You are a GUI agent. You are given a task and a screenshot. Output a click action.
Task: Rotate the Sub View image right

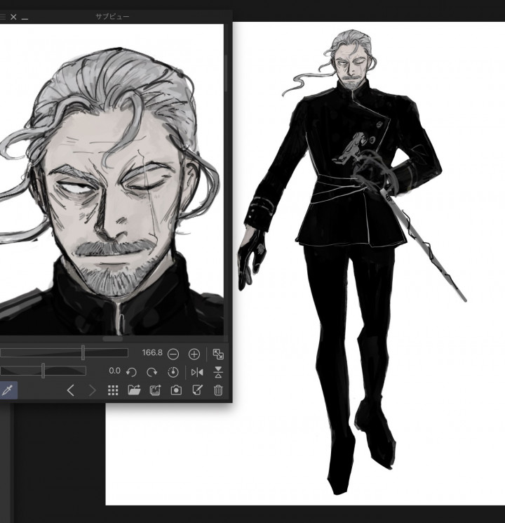[151, 372]
